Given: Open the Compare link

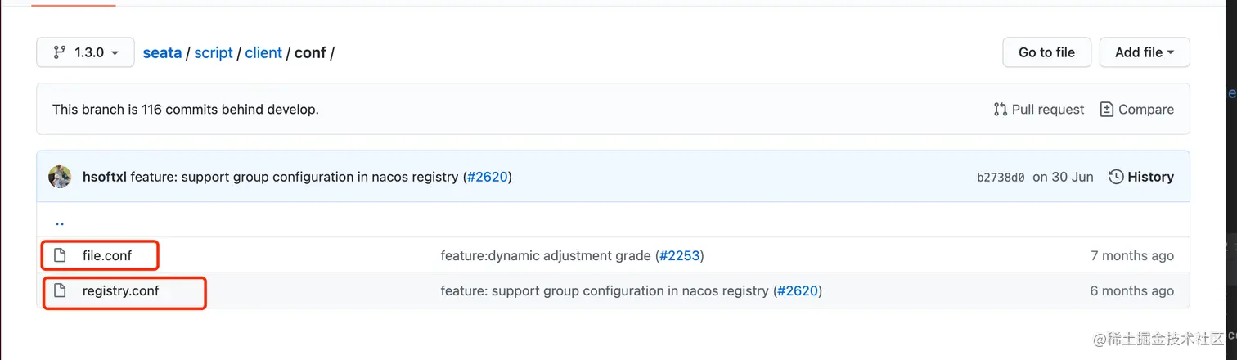Looking at the screenshot, I should [x=1145, y=110].
